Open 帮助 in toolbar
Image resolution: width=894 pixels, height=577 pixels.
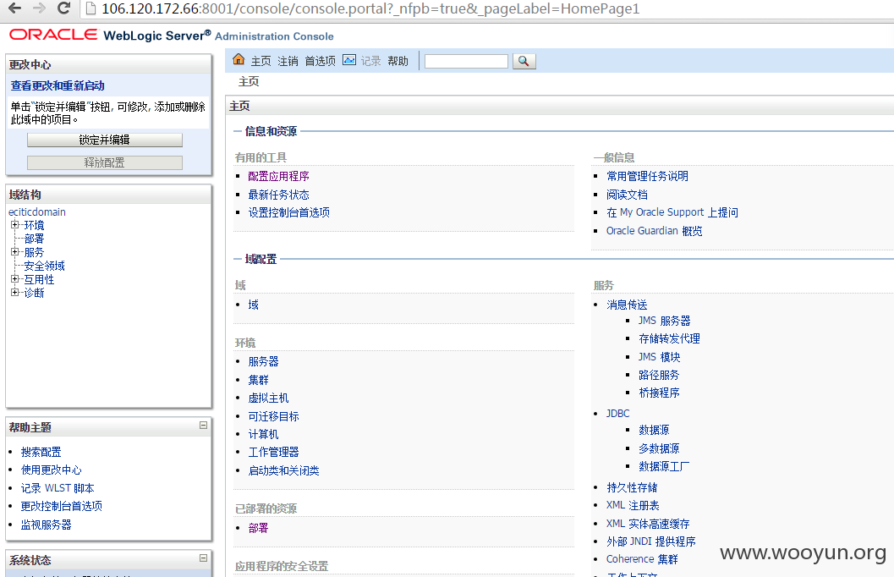pyautogui.click(x=398, y=61)
